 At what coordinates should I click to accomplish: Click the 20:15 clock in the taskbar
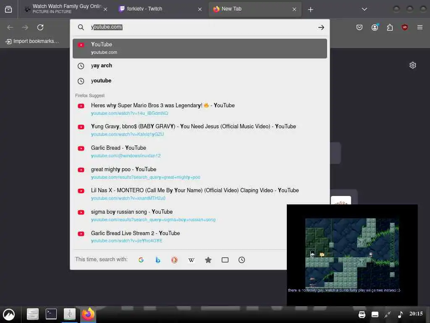[416, 314]
